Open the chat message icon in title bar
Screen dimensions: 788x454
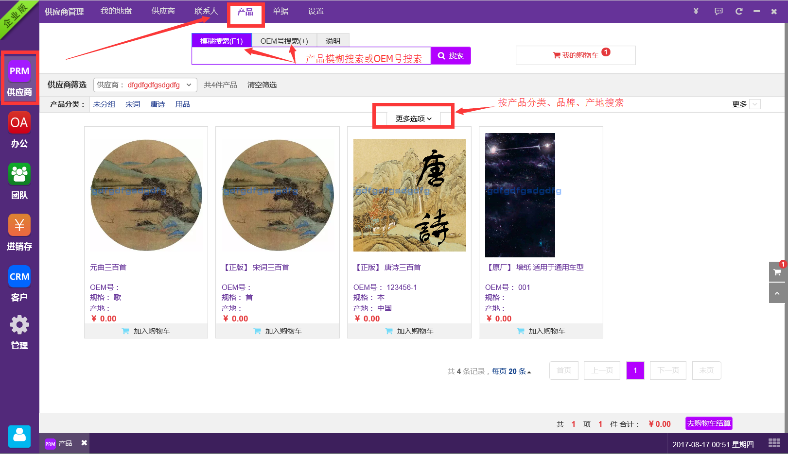tap(718, 11)
